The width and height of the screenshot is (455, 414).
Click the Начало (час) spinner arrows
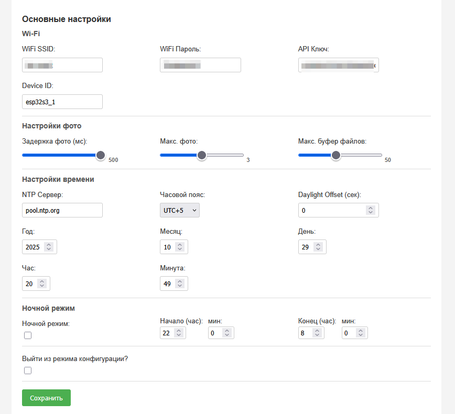pyautogui.click(x=178, y=333)
